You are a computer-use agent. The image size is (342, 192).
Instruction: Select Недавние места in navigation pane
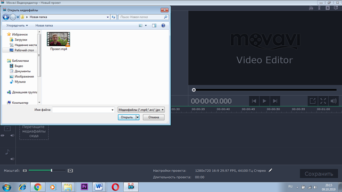pos(23,45)
